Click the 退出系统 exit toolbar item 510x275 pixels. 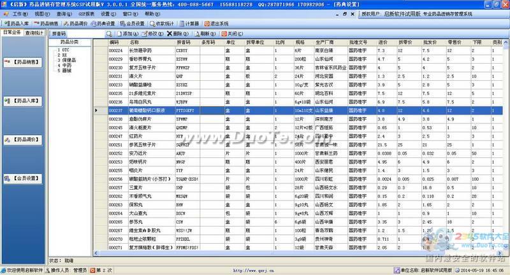[x=217, y=24]
